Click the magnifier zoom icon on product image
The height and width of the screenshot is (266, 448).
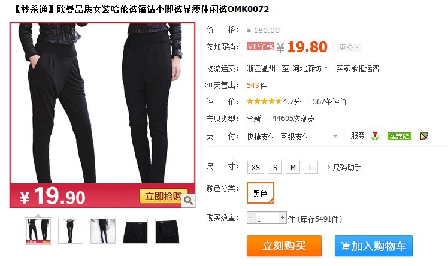[x=188, y=201]
